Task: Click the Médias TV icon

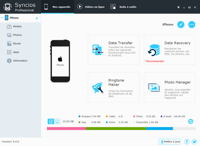Action: coord(9,26)
